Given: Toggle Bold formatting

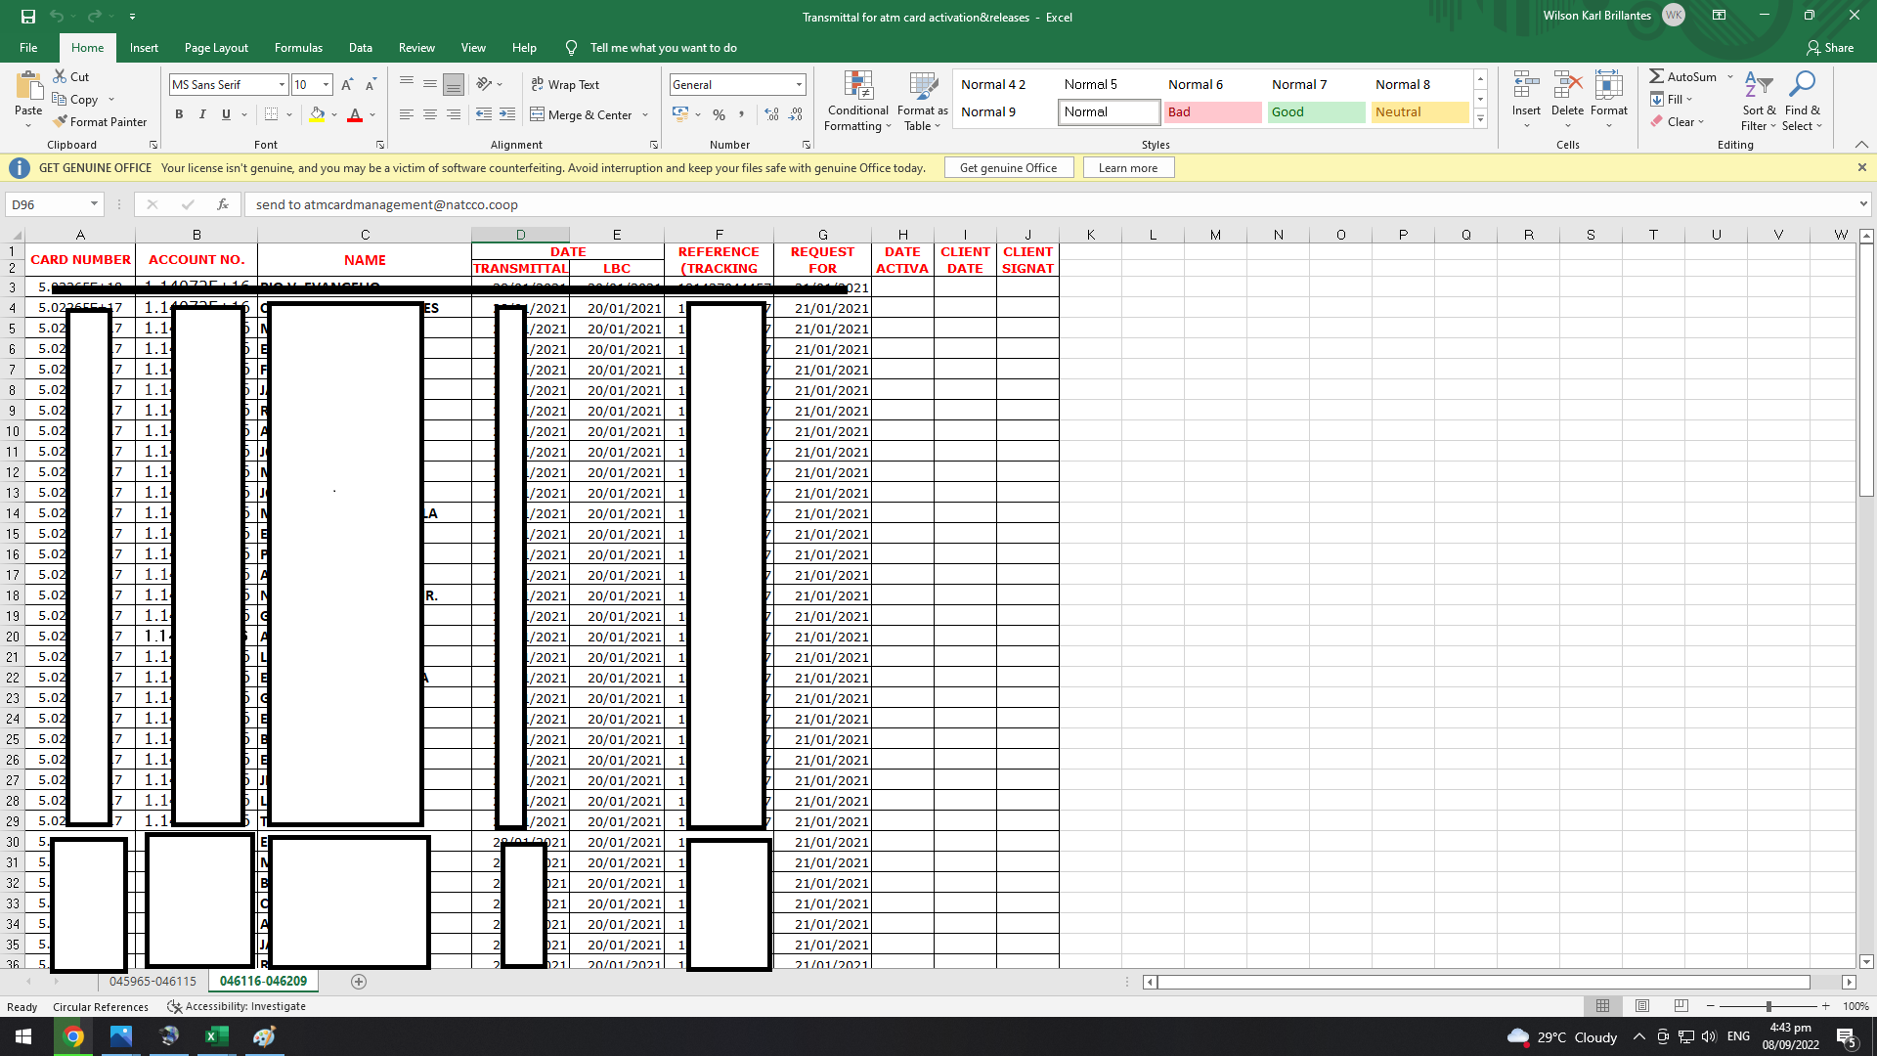Looking at the screenshot, I should click(179, 114).
